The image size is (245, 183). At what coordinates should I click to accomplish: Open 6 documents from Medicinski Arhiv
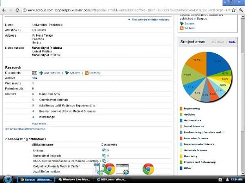pyautogui.click(x=33, y=94)
